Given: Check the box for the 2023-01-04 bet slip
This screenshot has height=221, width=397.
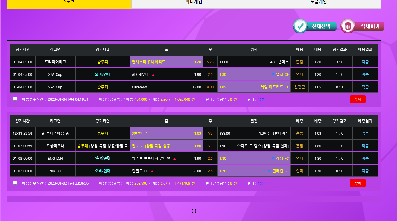Looking at the screenshot, I should click(15, 99).
